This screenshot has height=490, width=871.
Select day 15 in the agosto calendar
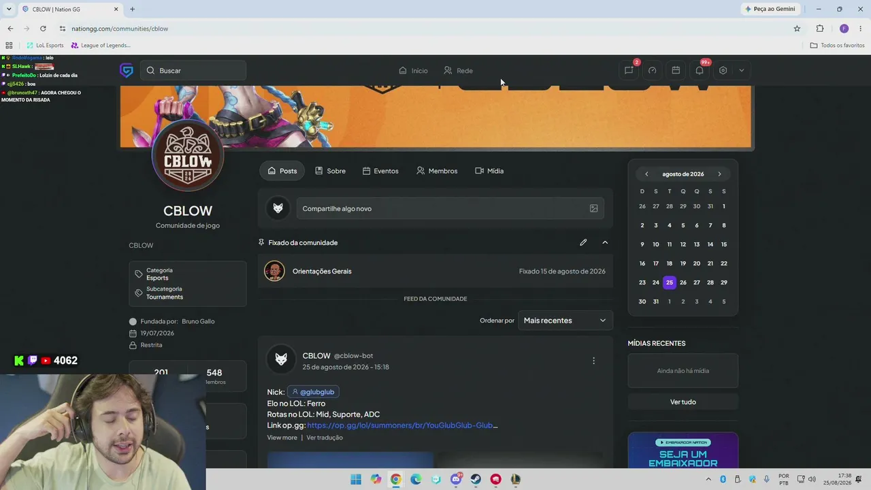[x=724, y=244]
